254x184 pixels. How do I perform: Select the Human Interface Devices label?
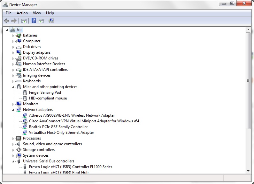click(44, 64)
